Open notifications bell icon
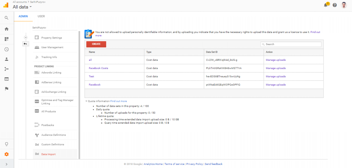Viewport: 352px width, 168px height. coord(326,5)
